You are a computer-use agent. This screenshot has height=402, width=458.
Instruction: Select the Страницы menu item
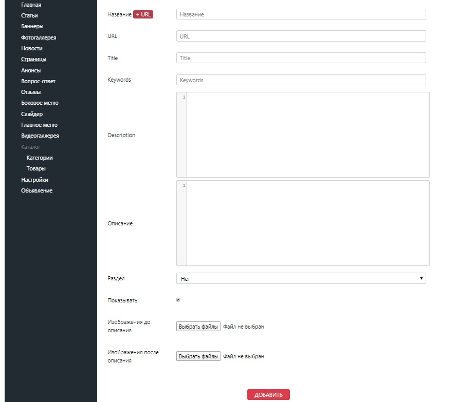(33, 59)
